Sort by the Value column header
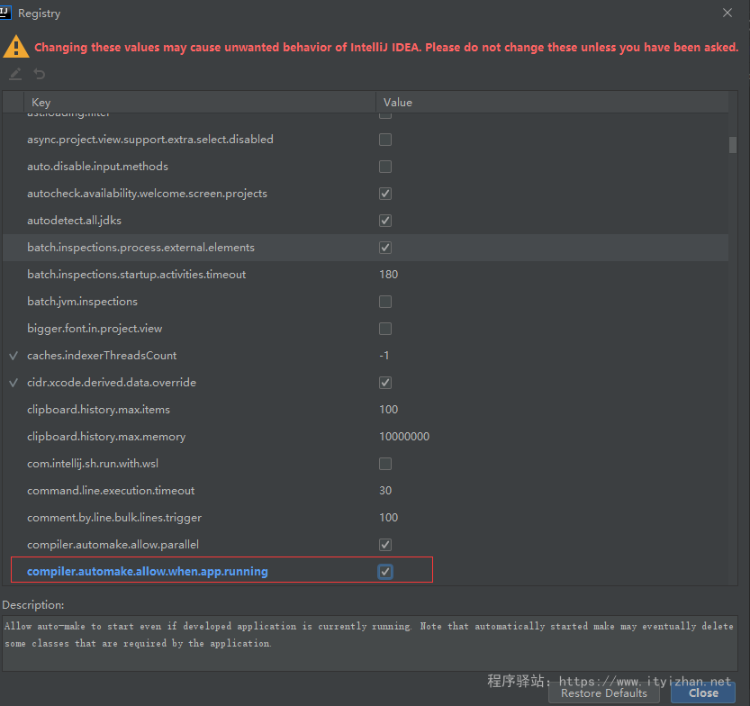The width and height of the screenshot is (750, 706). pos(552,103)
